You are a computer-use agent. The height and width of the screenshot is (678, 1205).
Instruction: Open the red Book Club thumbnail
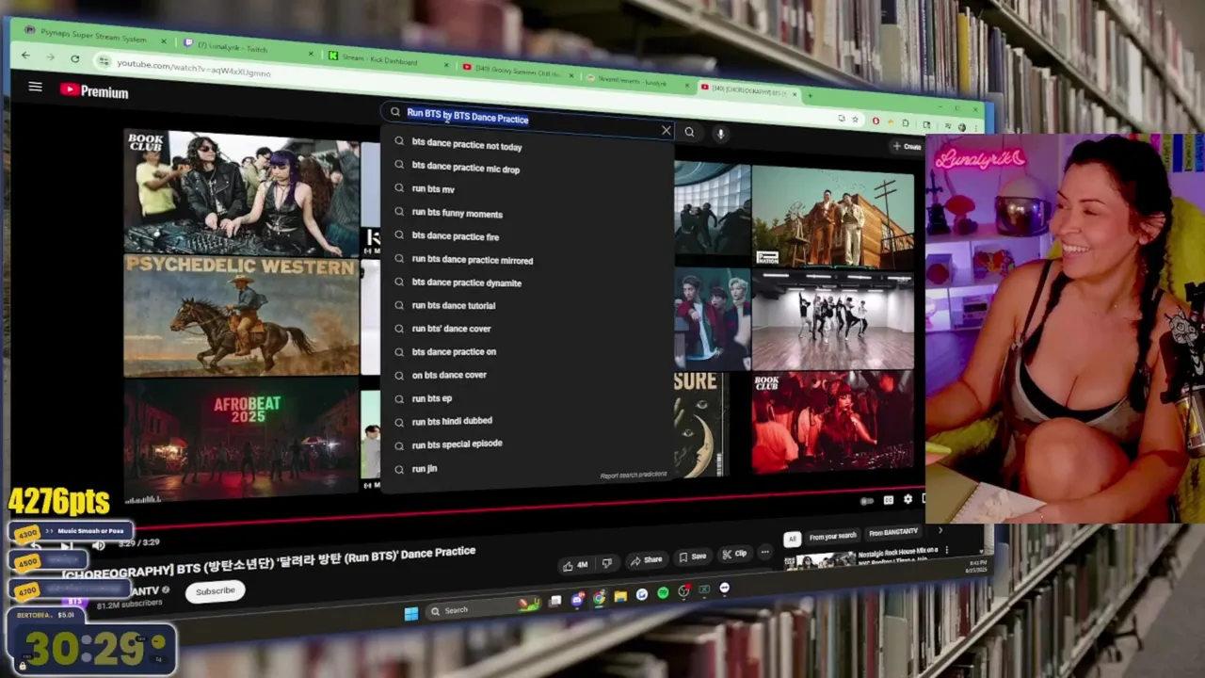tap(832, 422)
